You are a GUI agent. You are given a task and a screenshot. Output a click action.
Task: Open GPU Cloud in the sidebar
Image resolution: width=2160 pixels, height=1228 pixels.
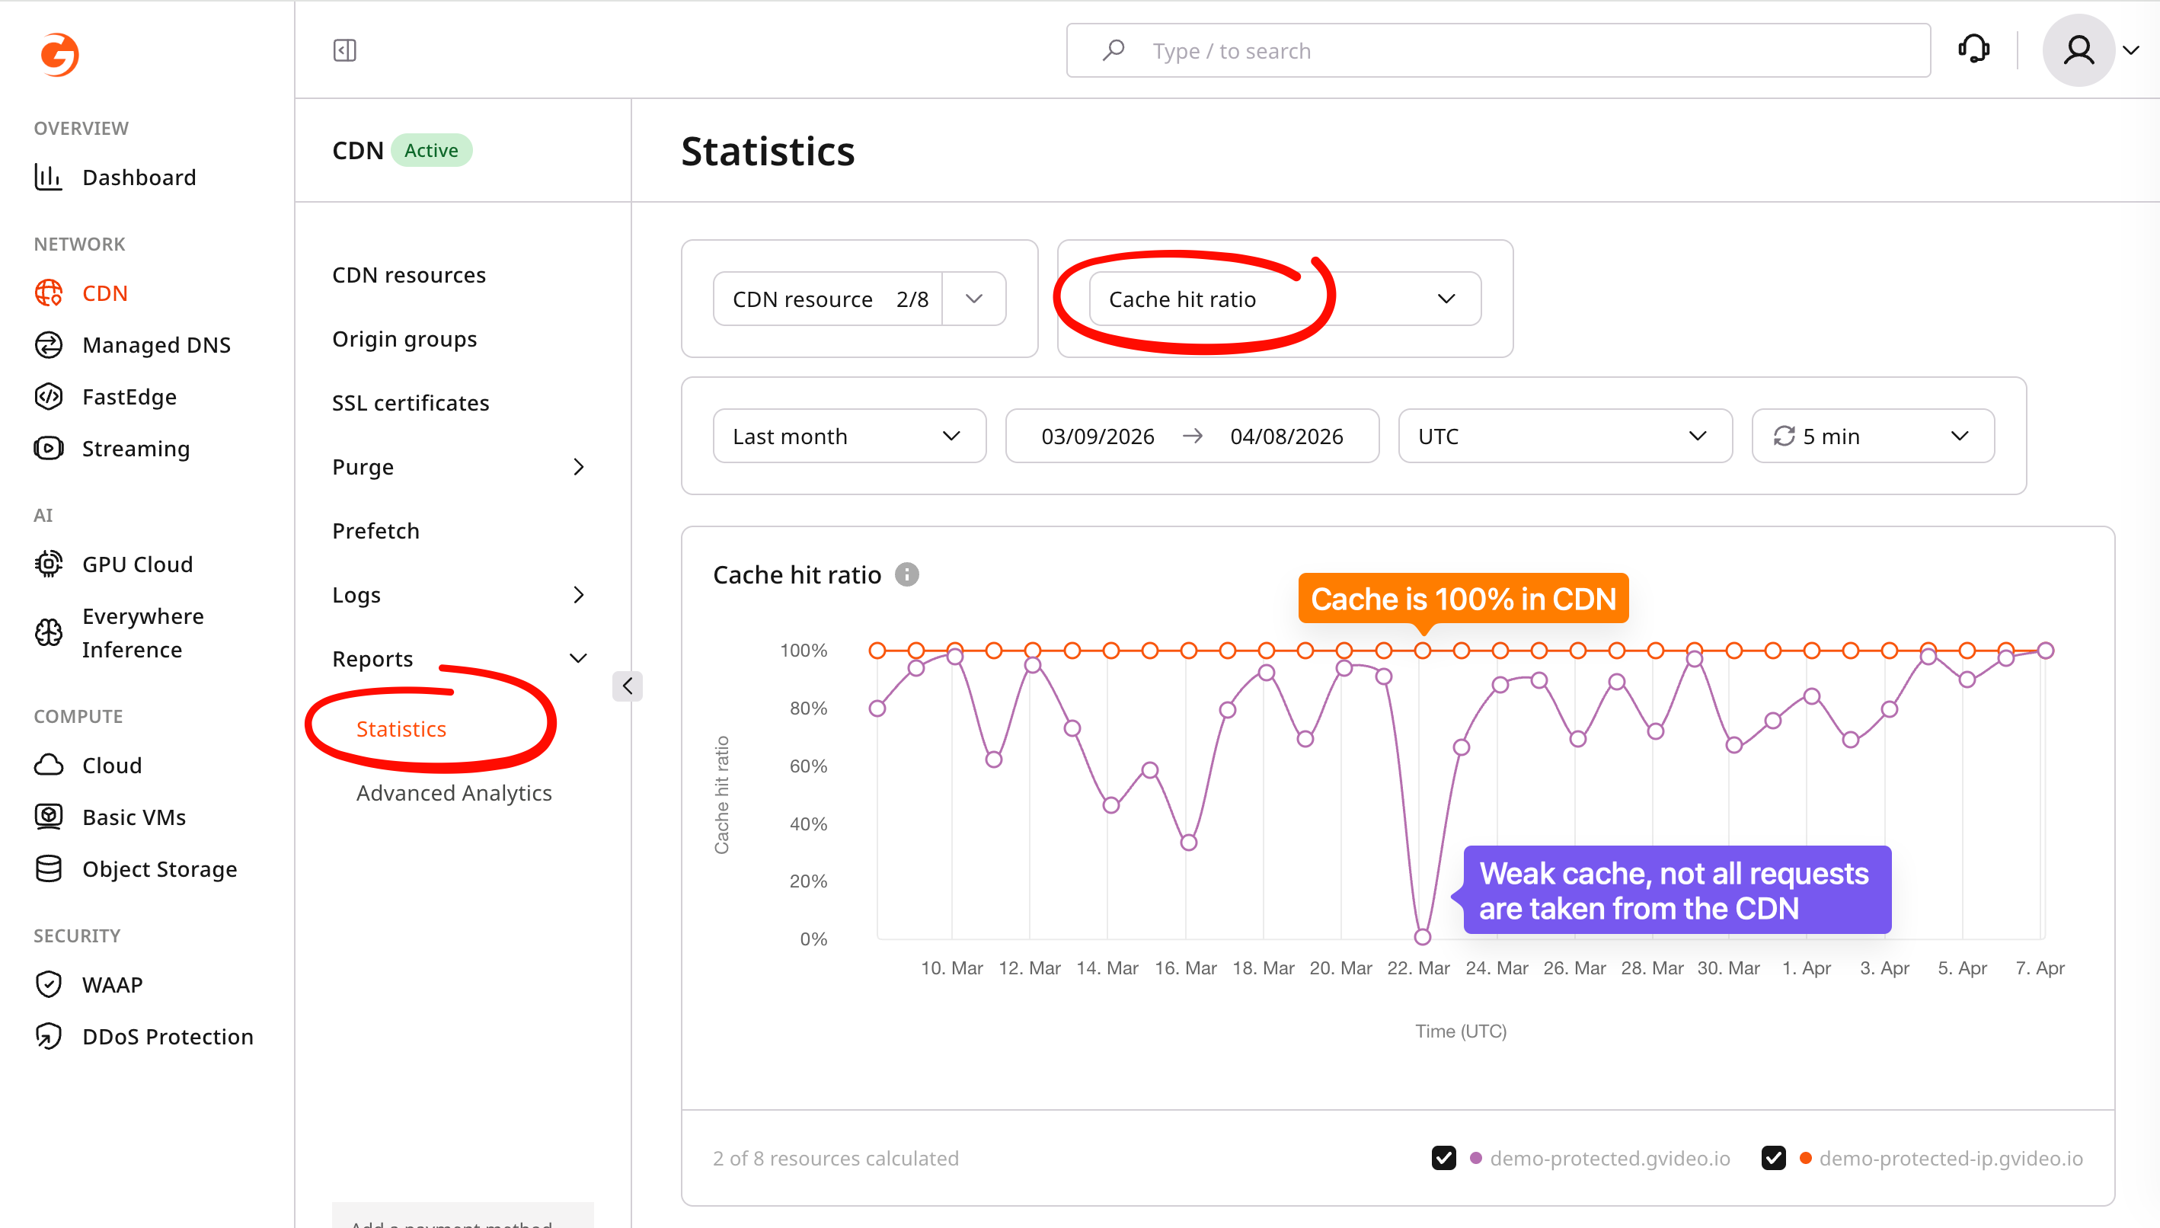point(137,564)
